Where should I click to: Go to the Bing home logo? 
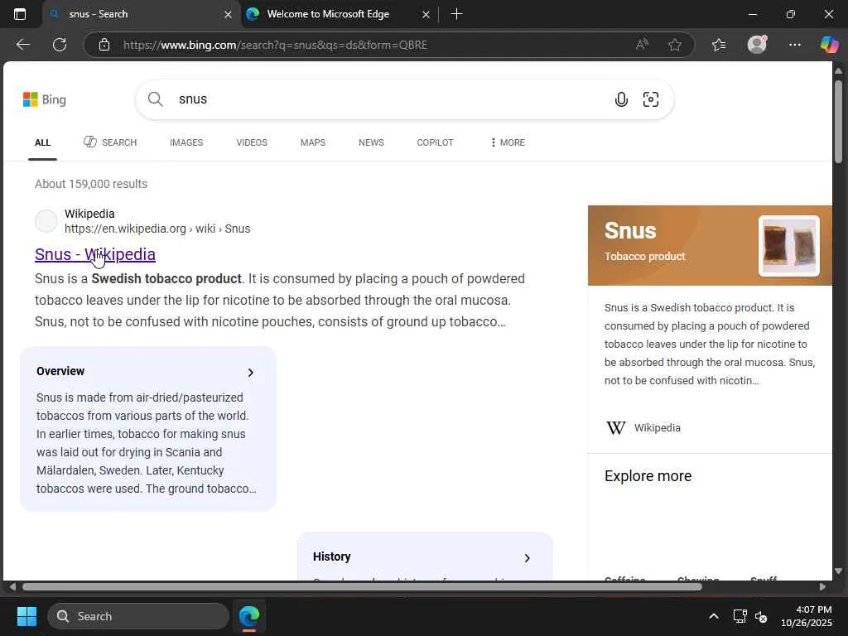[45, 99]
